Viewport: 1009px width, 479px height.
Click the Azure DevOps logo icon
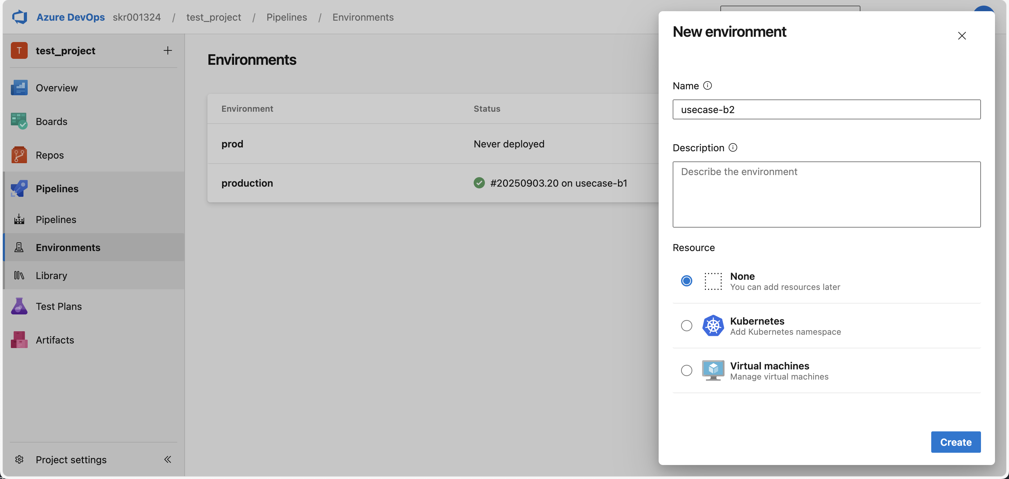tap(20, 17)
